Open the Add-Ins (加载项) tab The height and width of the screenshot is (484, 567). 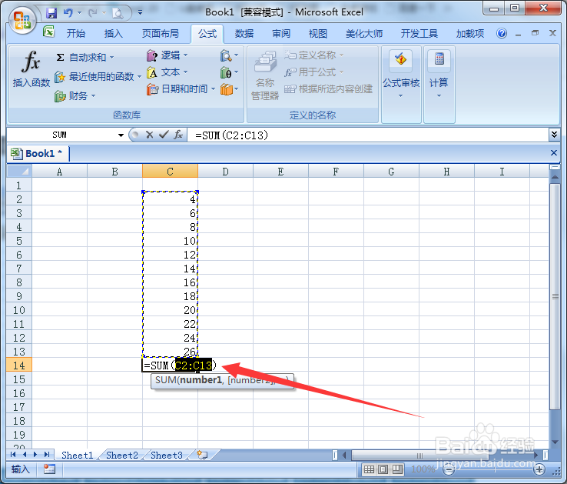pos(469,34)
